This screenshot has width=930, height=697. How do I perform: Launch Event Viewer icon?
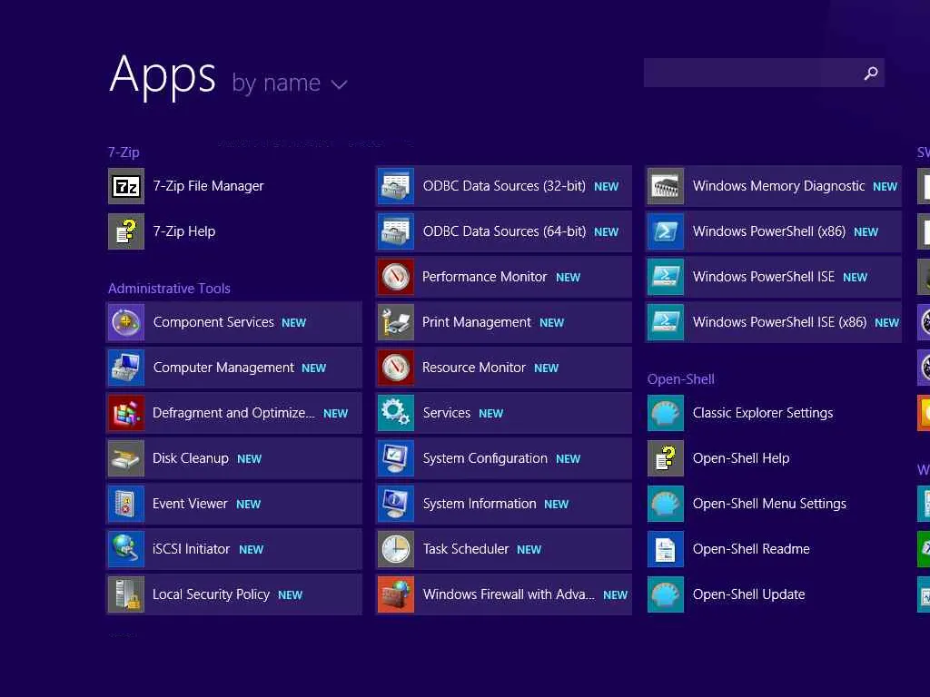pos(125,504)
